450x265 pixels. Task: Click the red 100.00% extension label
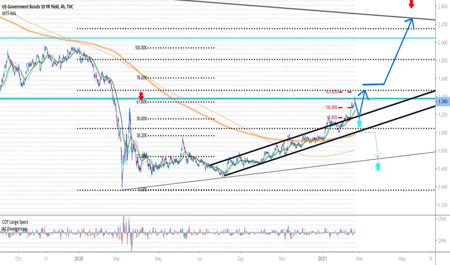point(332,107)
